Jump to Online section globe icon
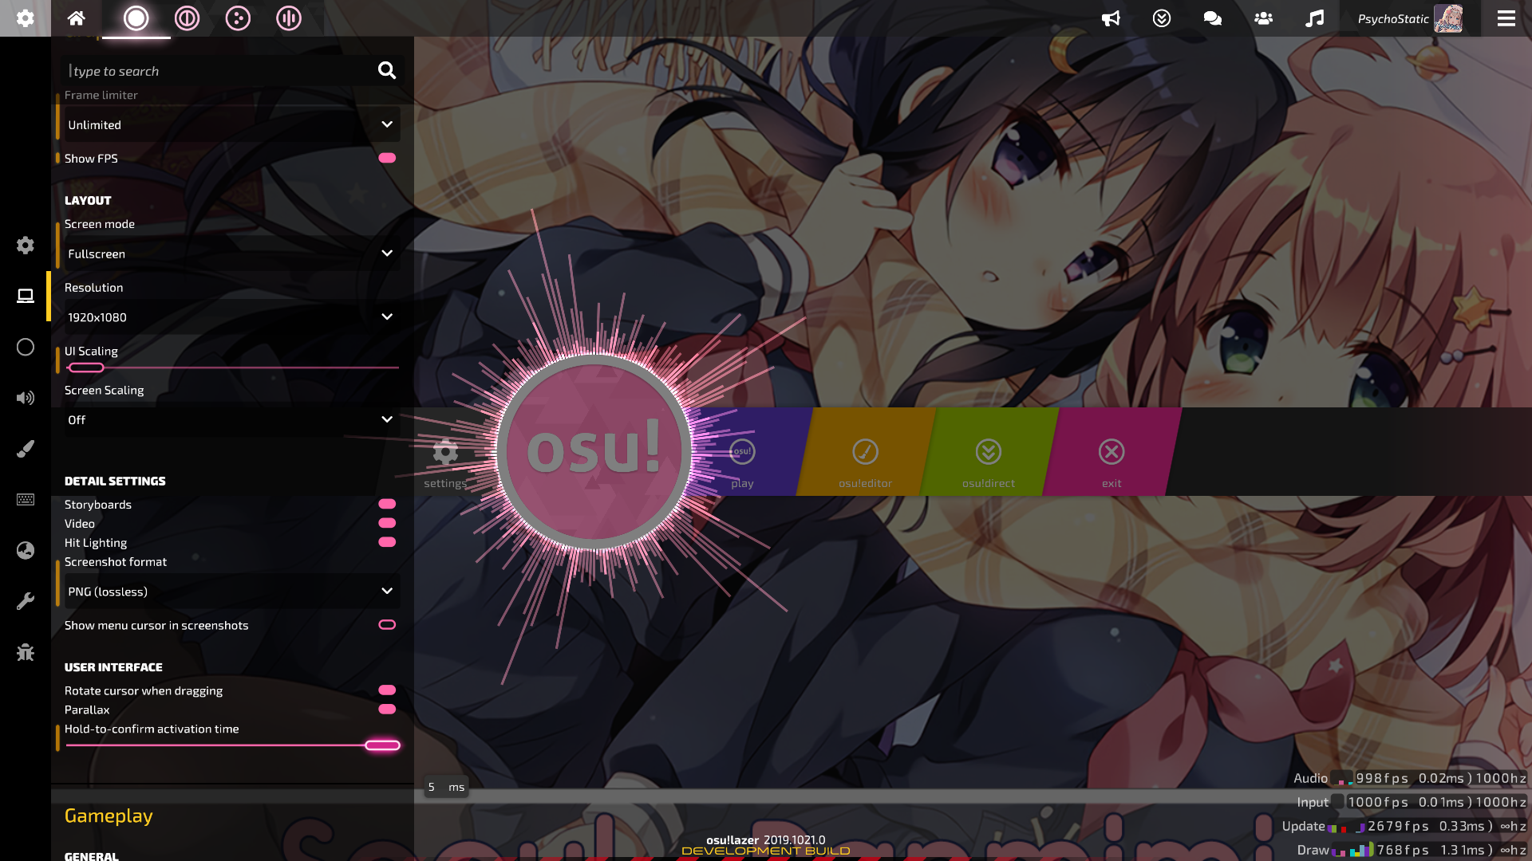 coord(26,551)
